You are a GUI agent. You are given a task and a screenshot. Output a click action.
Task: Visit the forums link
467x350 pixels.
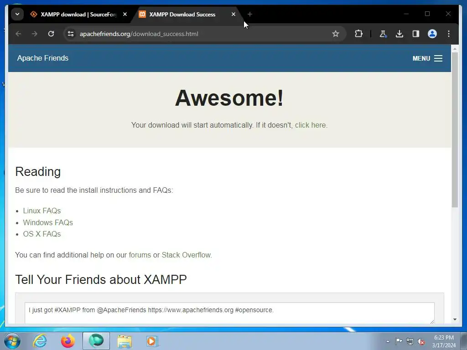(140, 255)
